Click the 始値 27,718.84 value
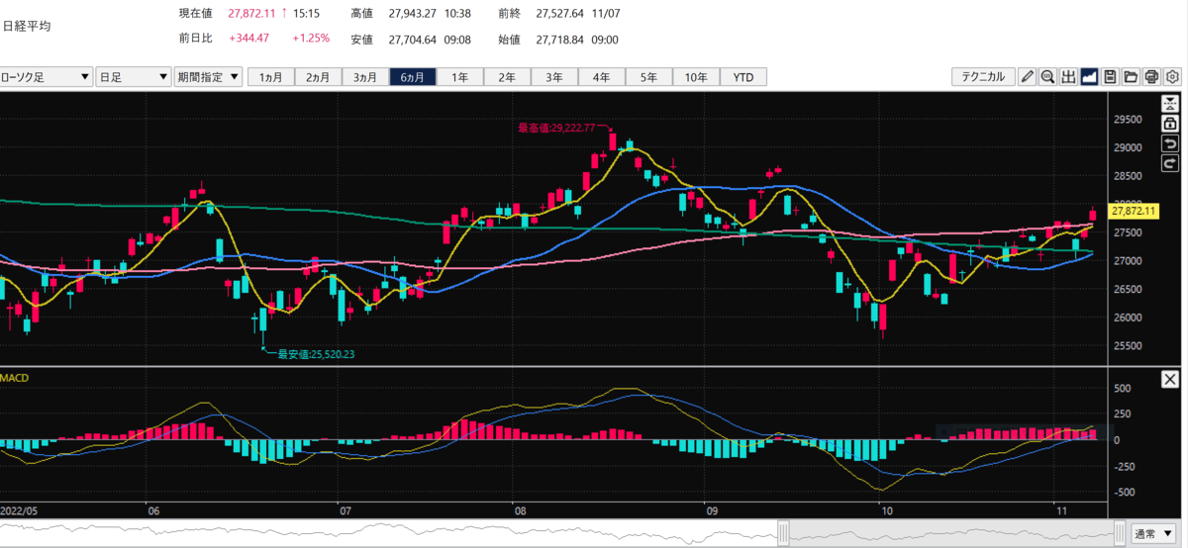 tap(562, 40)
